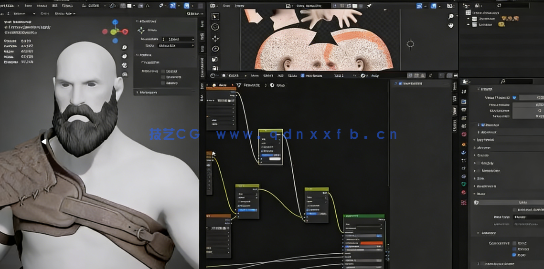Click the orange color swatch in the green-header shader node
This screenshot has height=269, width=544.
[x=371, y=243]
